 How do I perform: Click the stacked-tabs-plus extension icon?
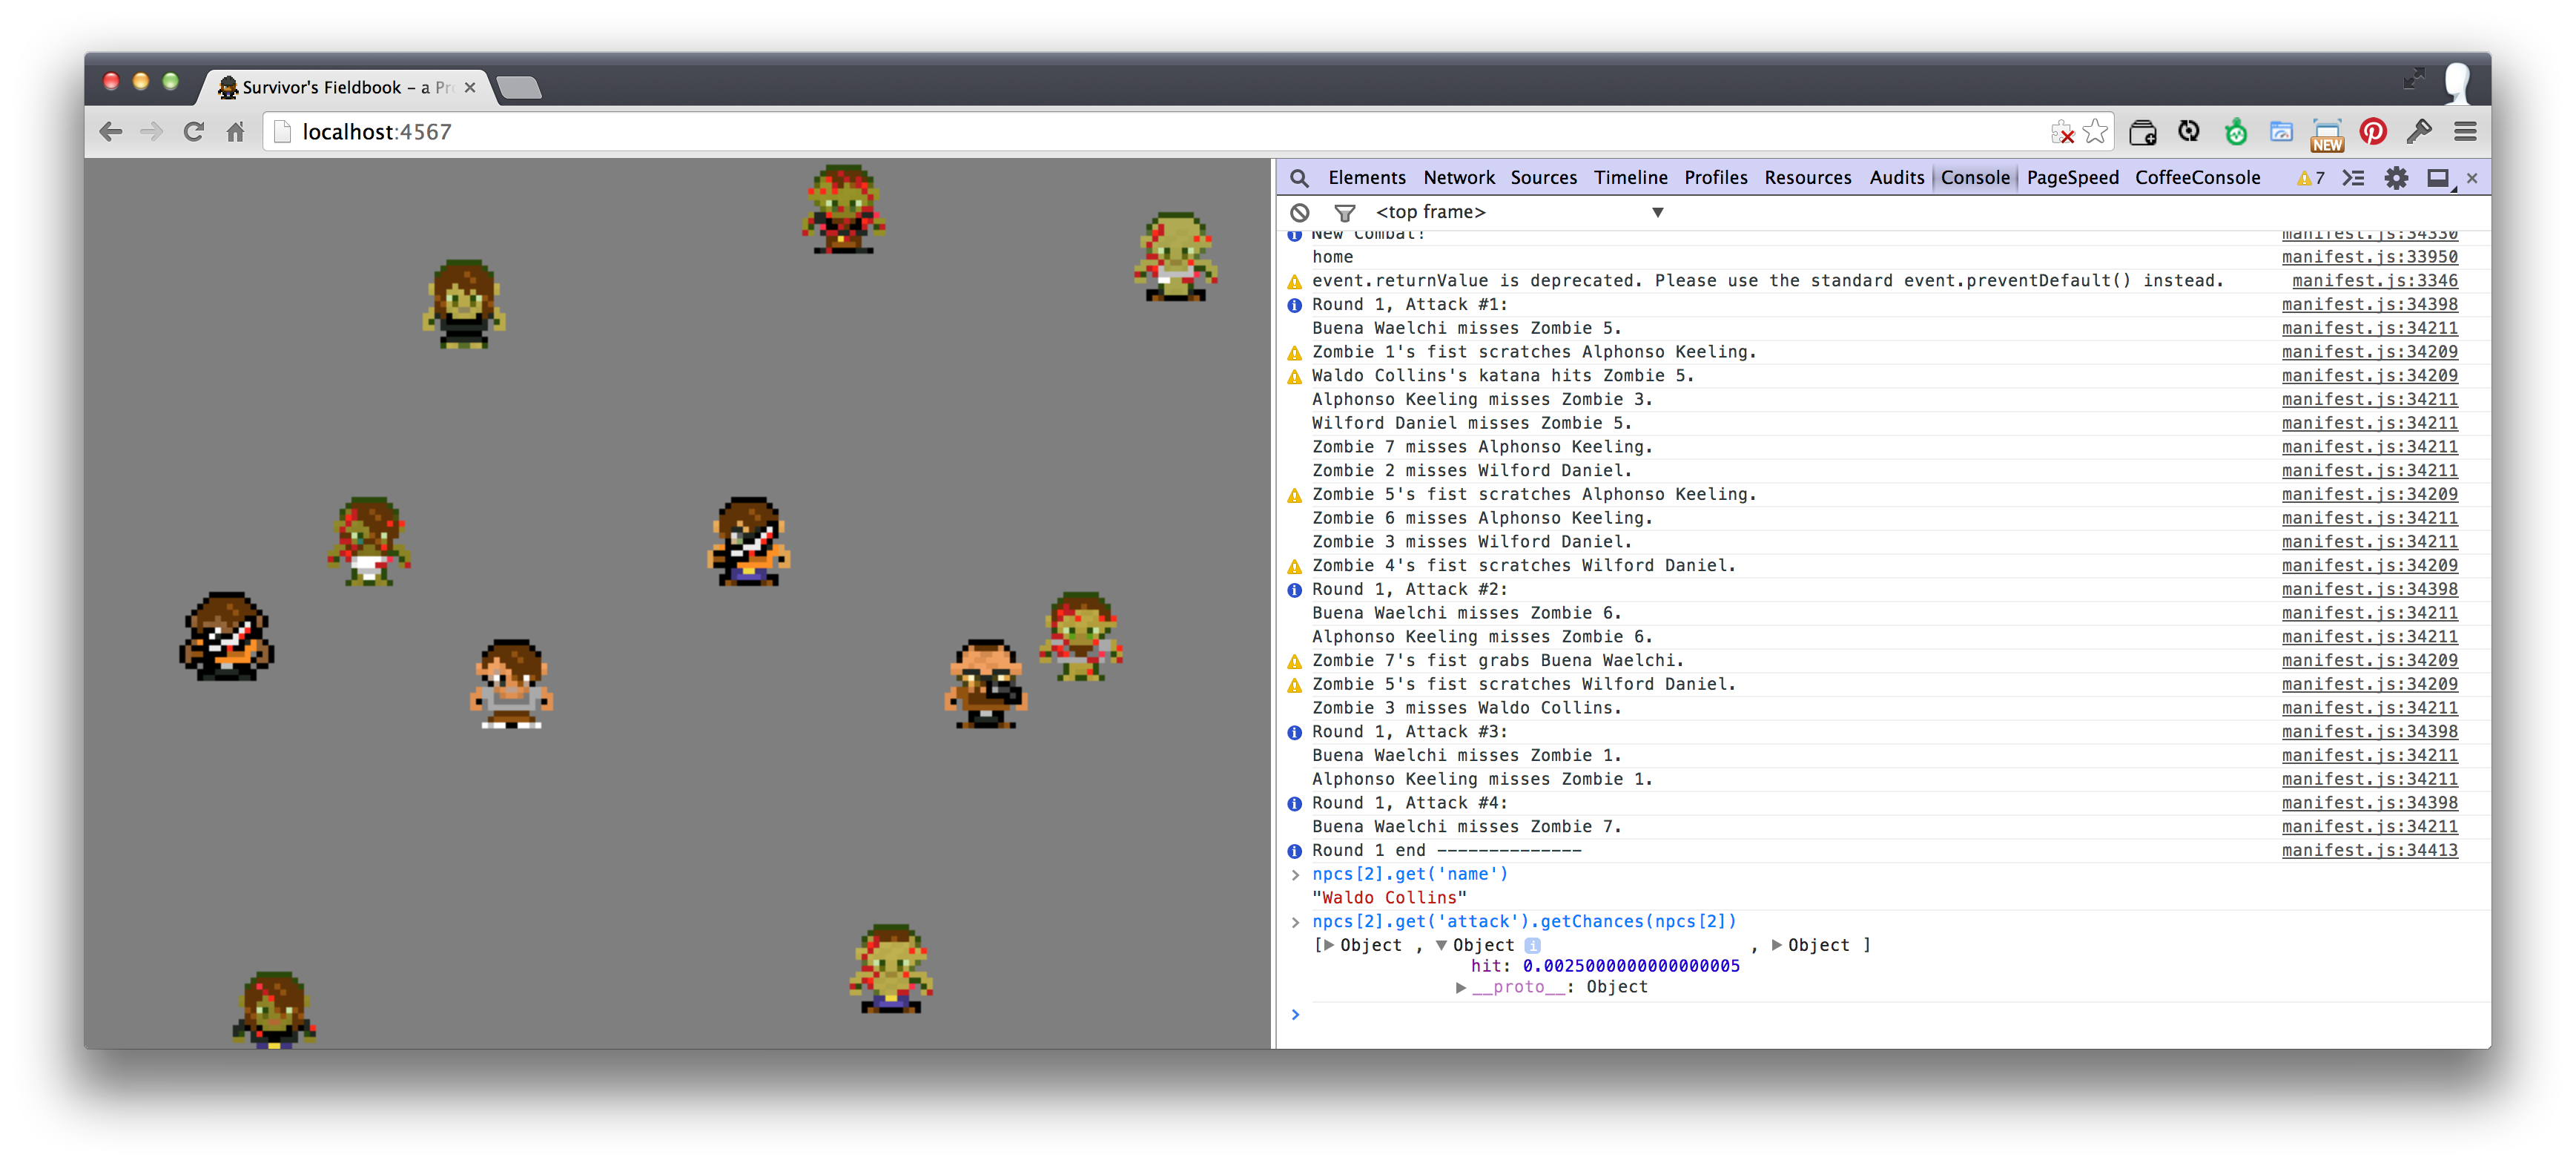[x=2142, y=132]
